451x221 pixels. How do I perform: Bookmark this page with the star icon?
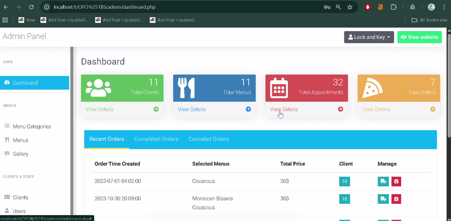click(x=350, y=7)
